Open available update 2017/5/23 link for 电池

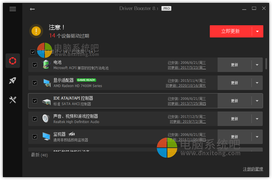coord(187,68)
